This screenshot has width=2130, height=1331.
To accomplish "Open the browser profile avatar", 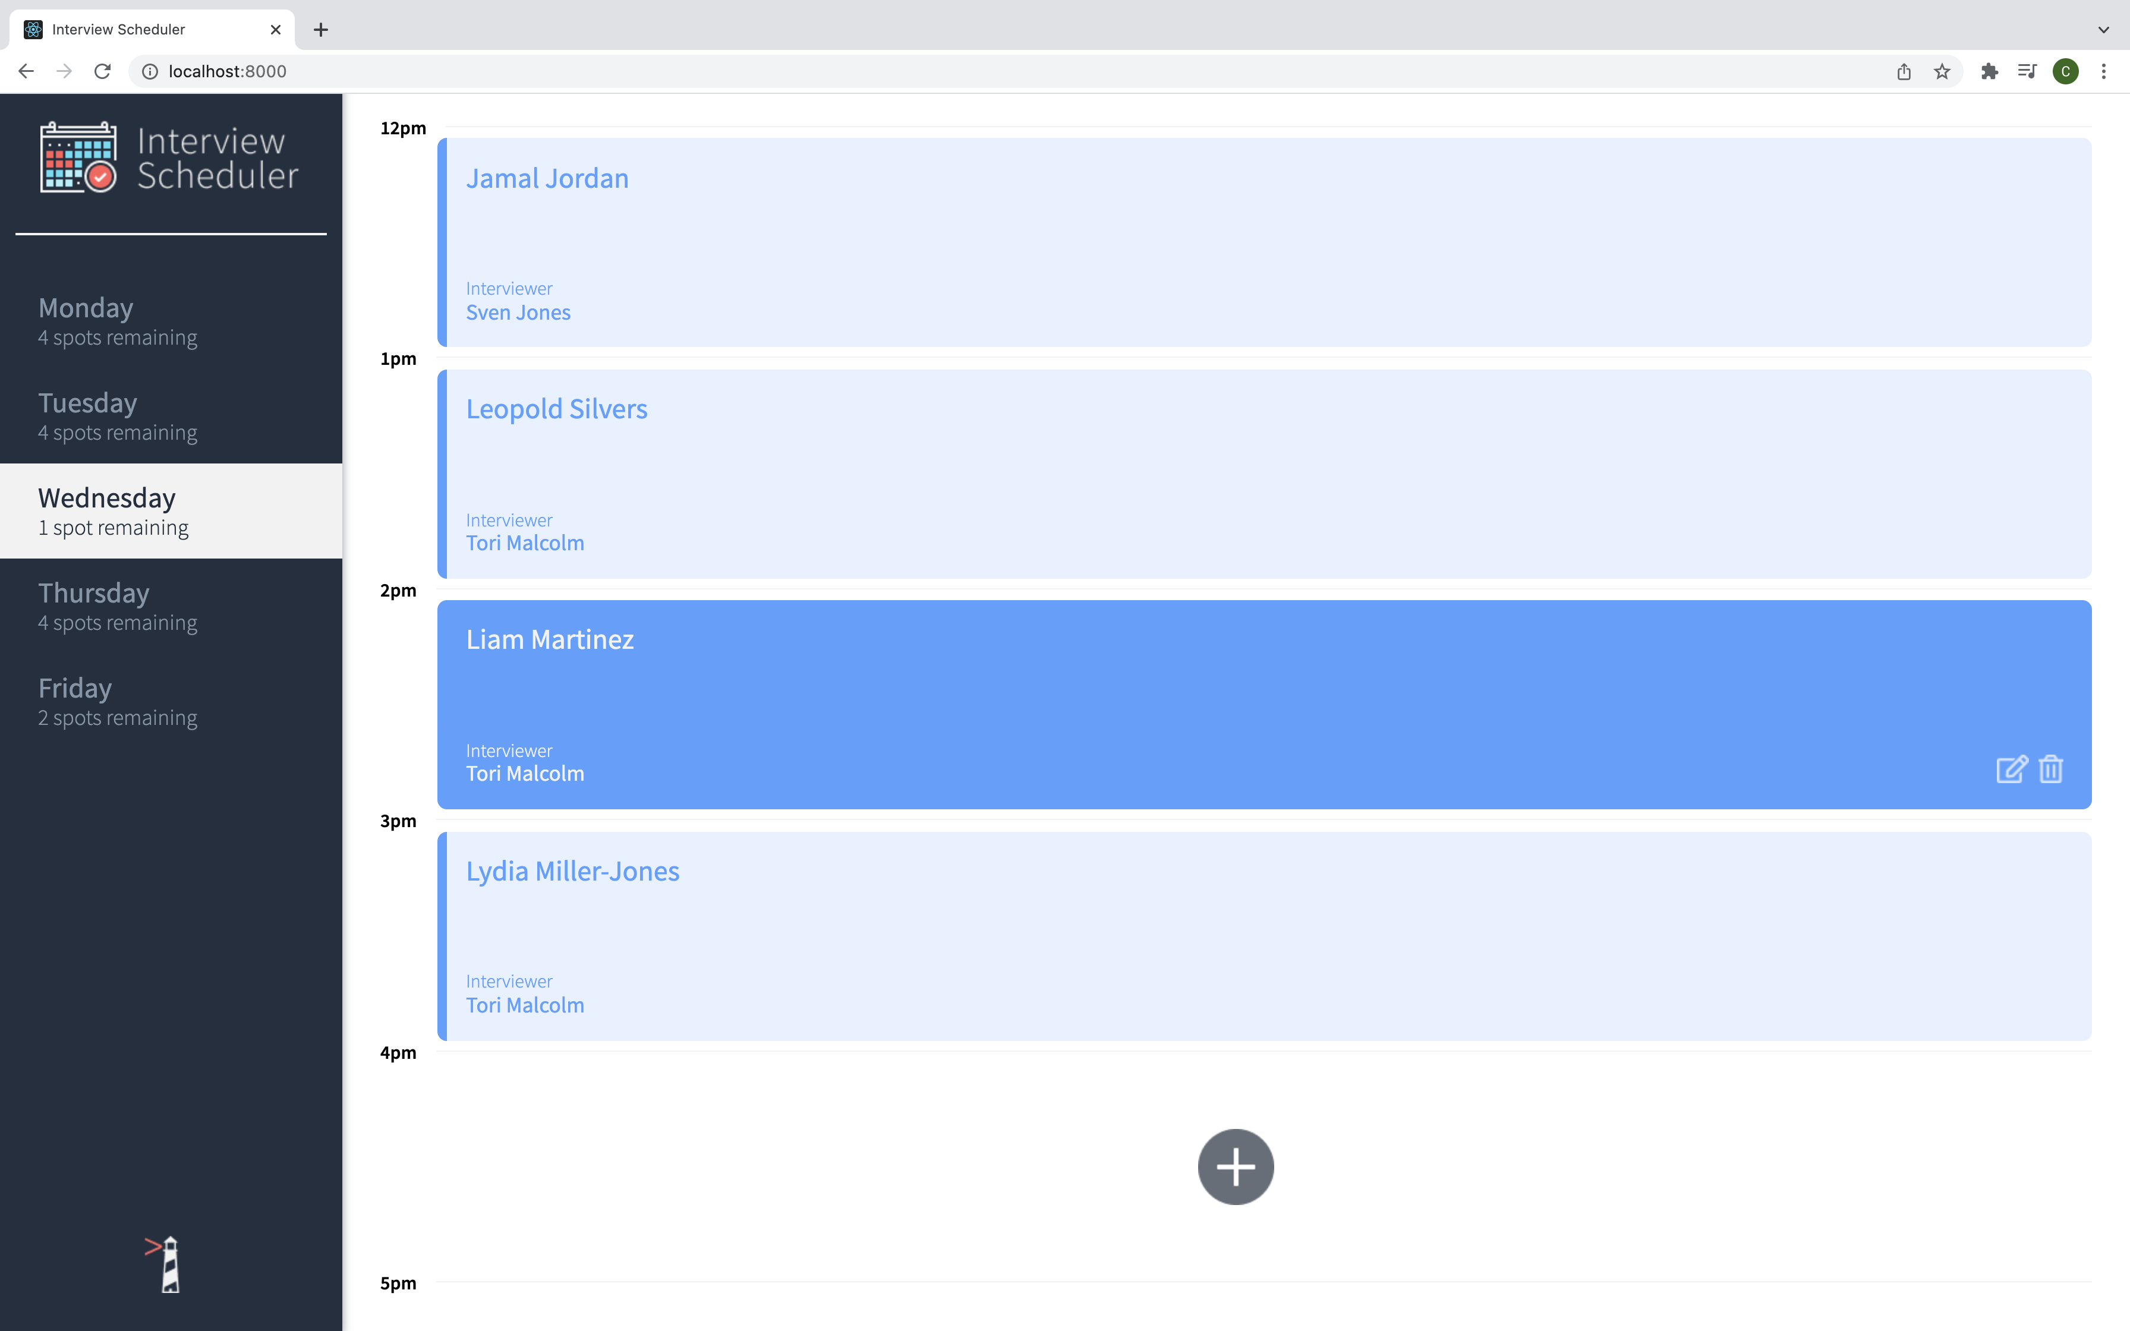I will click(x=2065, y=71).
